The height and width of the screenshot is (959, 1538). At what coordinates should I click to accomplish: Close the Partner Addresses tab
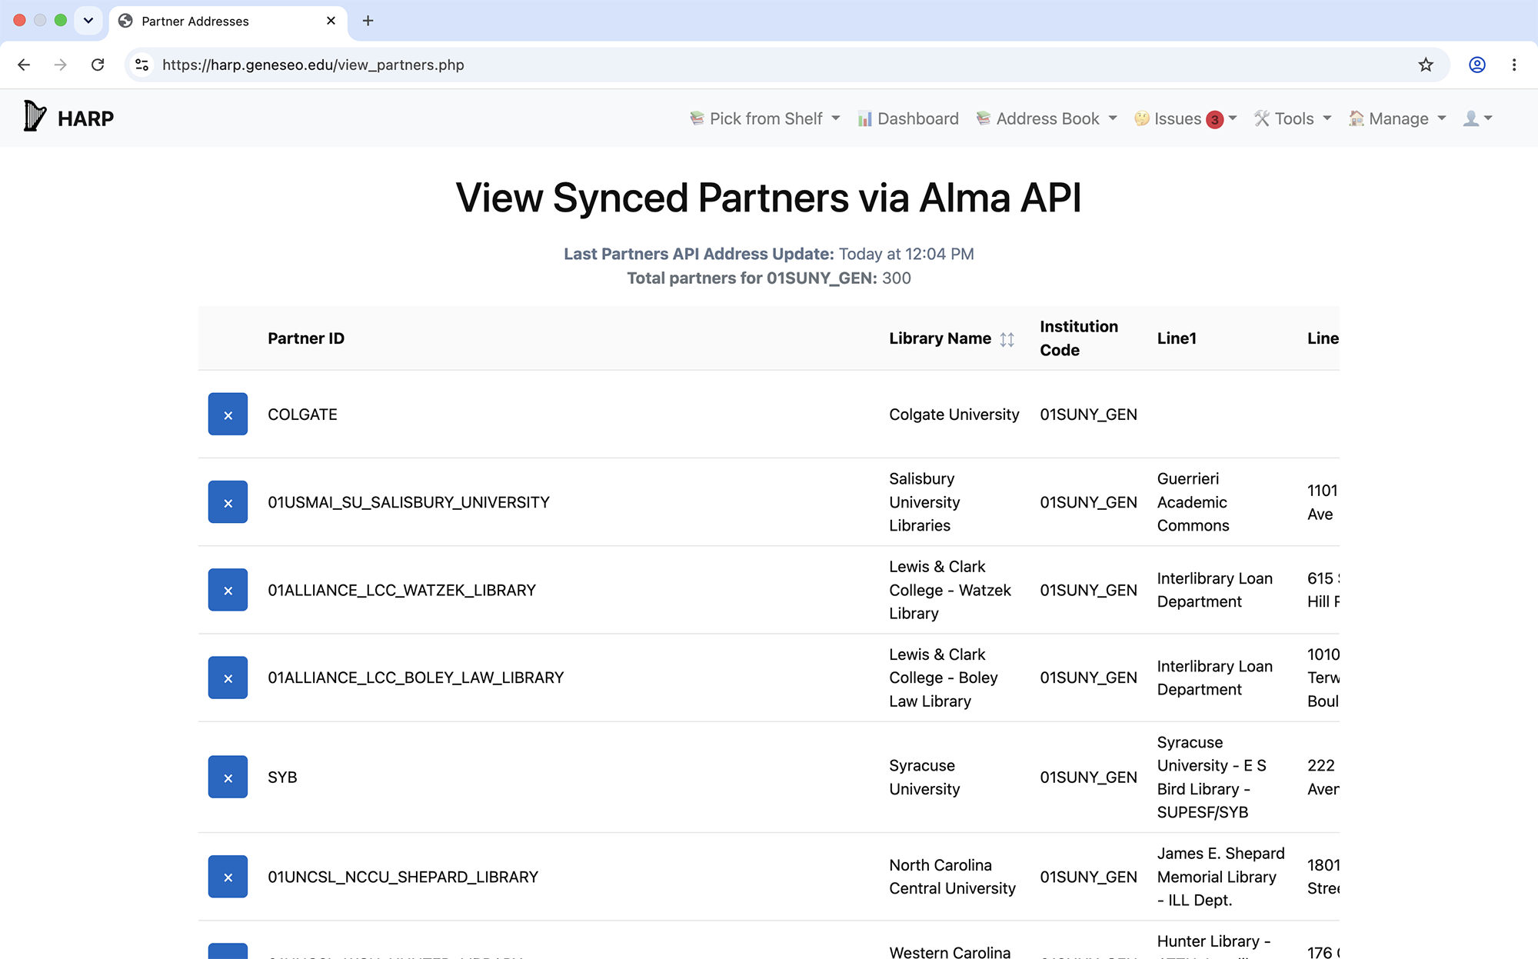331,21
